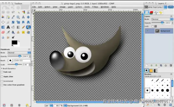The image size is (174, 107).
Task: Toggle the Auto button in Layers dock
Action: coord(171,7)
